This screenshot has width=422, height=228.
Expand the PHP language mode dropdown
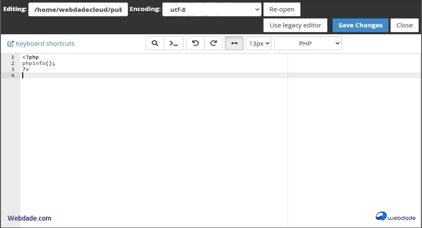307,44
